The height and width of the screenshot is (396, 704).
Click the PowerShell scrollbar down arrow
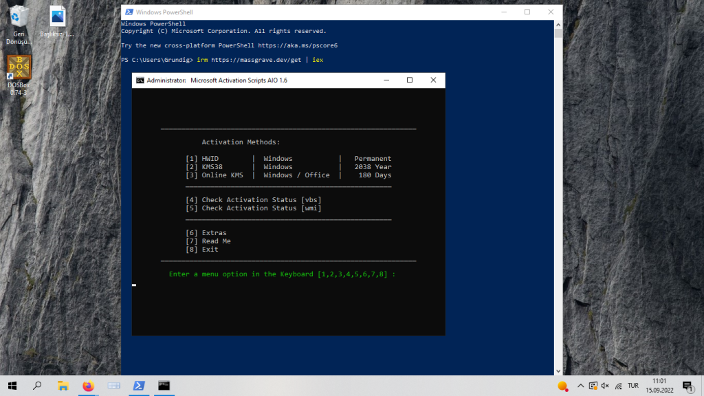(558, 371)
